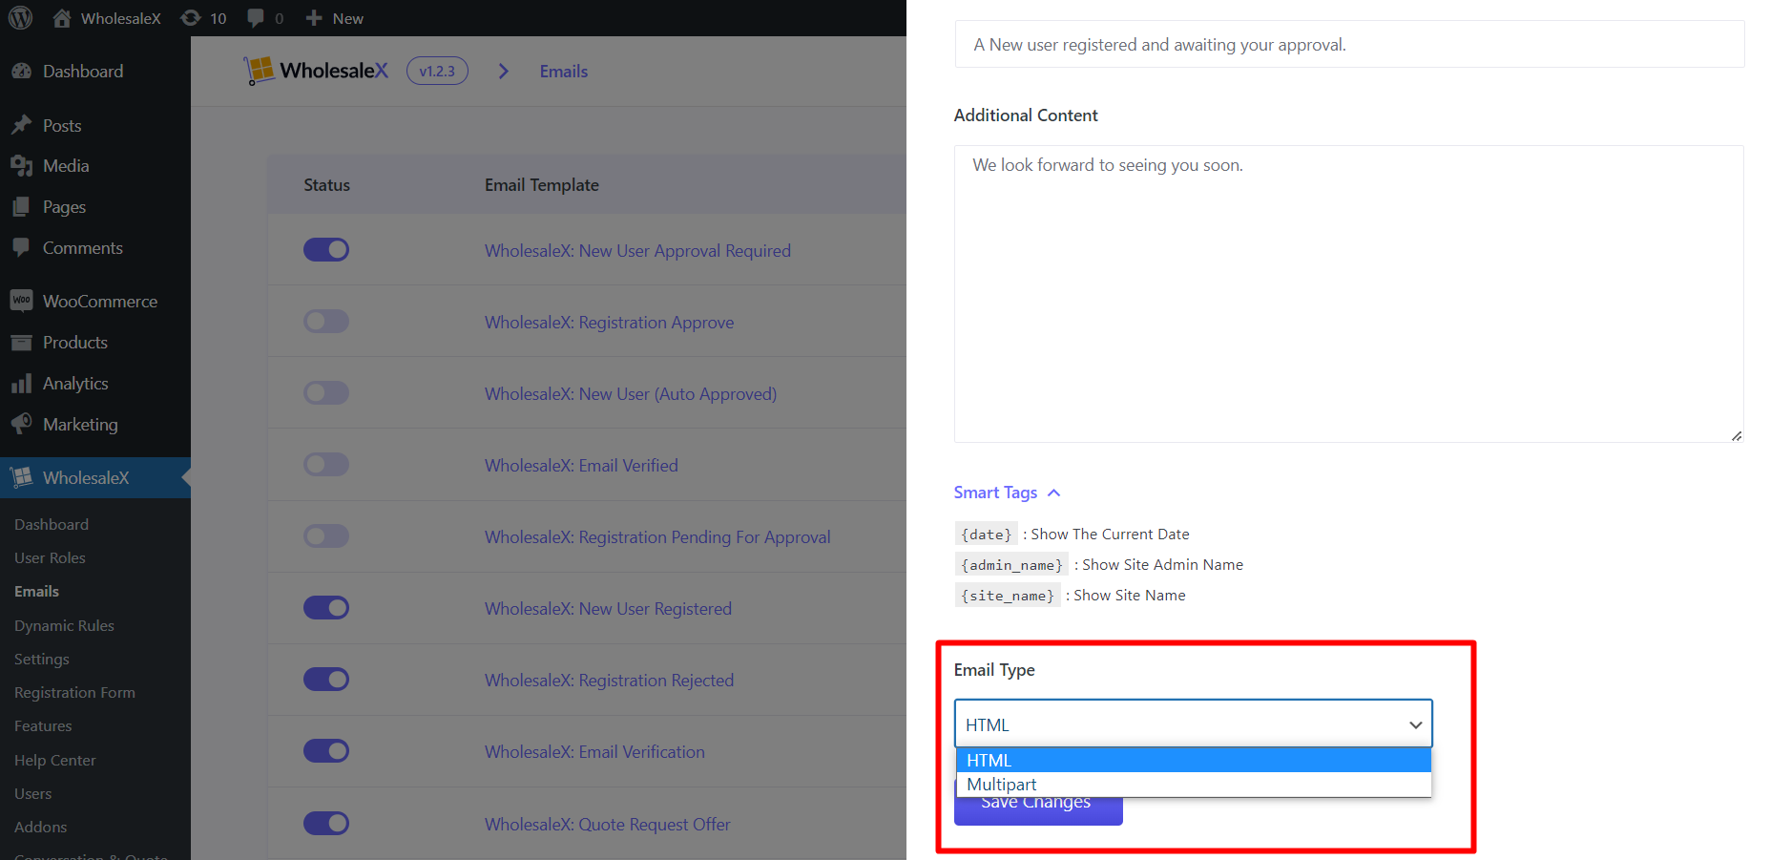Click the new user awaiting approval field
Image resolution: width=1791 pixels, height=860 pixels.
click(1349, 45)
